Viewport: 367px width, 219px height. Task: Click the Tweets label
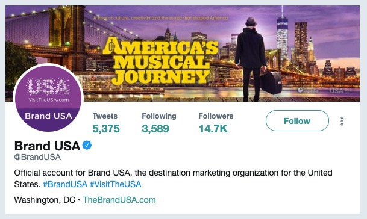point(105,116)
